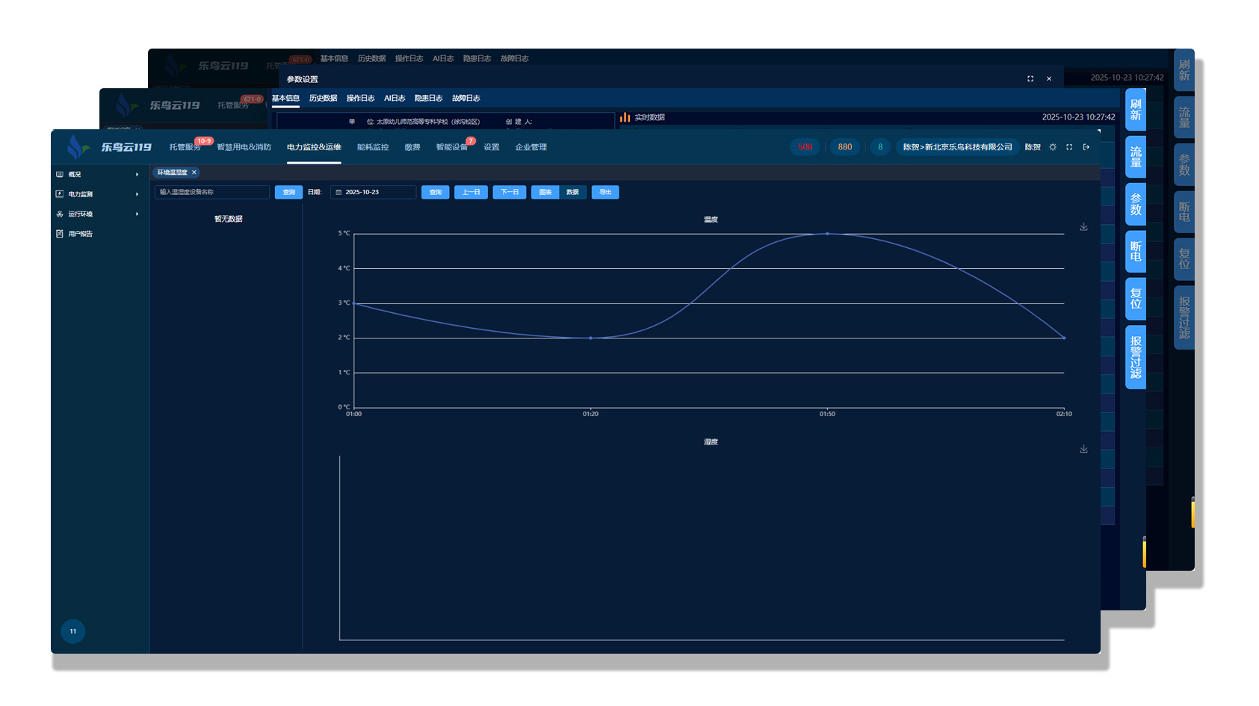Switch view to 图表 chart mode
This screenshot has height=706, width=1259.
(545, 193)
